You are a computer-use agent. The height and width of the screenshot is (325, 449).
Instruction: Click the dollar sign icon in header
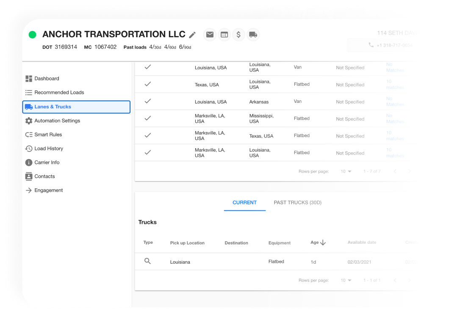coord(238,35)
